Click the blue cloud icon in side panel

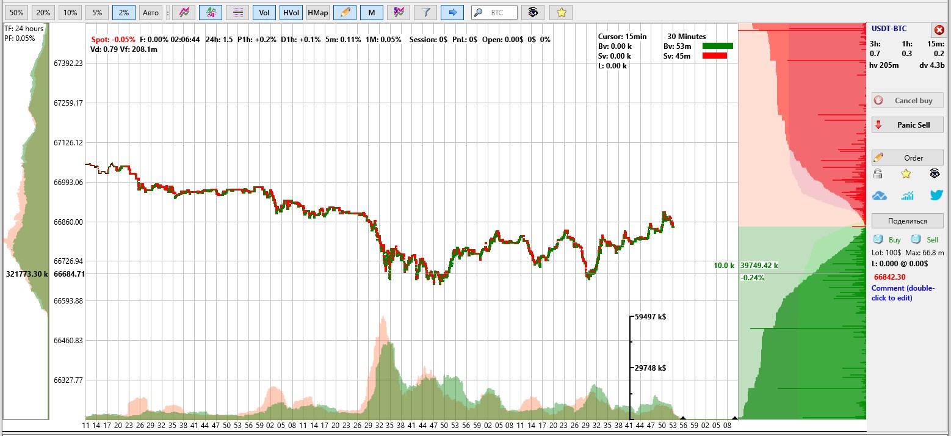(879, 195)
